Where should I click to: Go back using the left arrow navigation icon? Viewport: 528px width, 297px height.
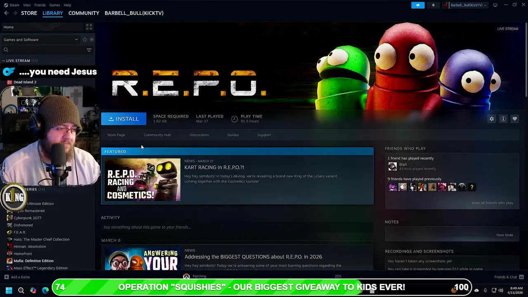(6, 13)
